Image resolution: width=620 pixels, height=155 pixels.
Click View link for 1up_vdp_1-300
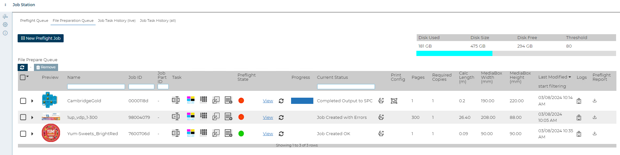point(268,118)
